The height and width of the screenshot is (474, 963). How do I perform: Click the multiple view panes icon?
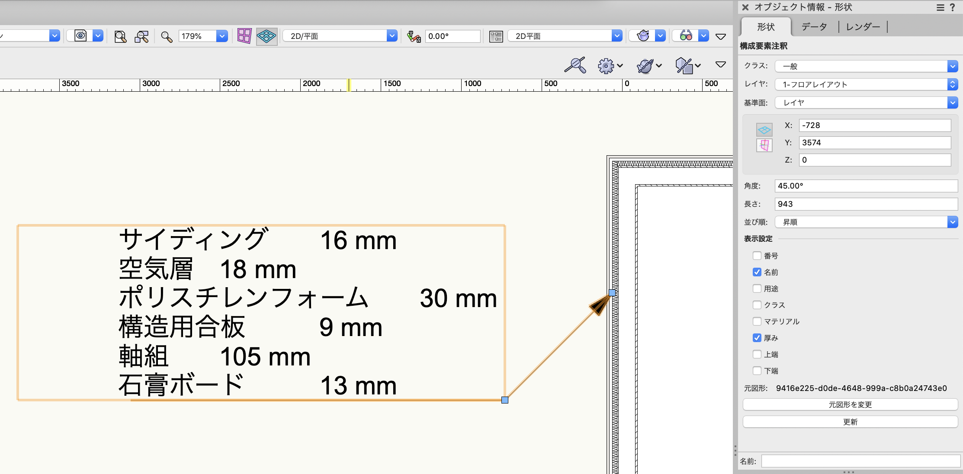pos(244,36)
